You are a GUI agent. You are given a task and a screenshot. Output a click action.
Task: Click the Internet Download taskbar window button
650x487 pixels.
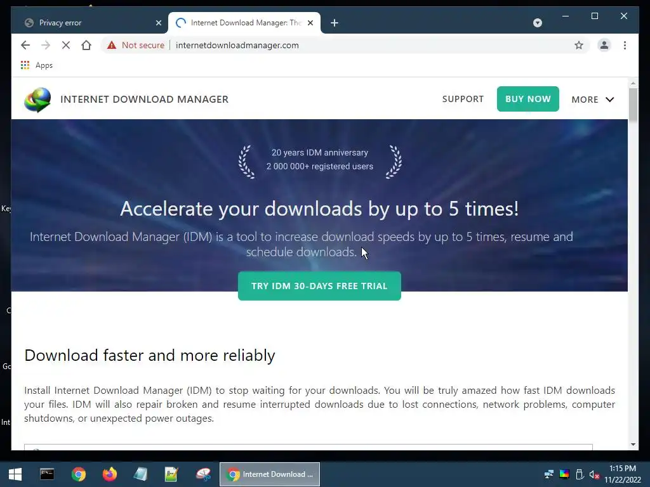pyautogui.click(x=269, y=474)
